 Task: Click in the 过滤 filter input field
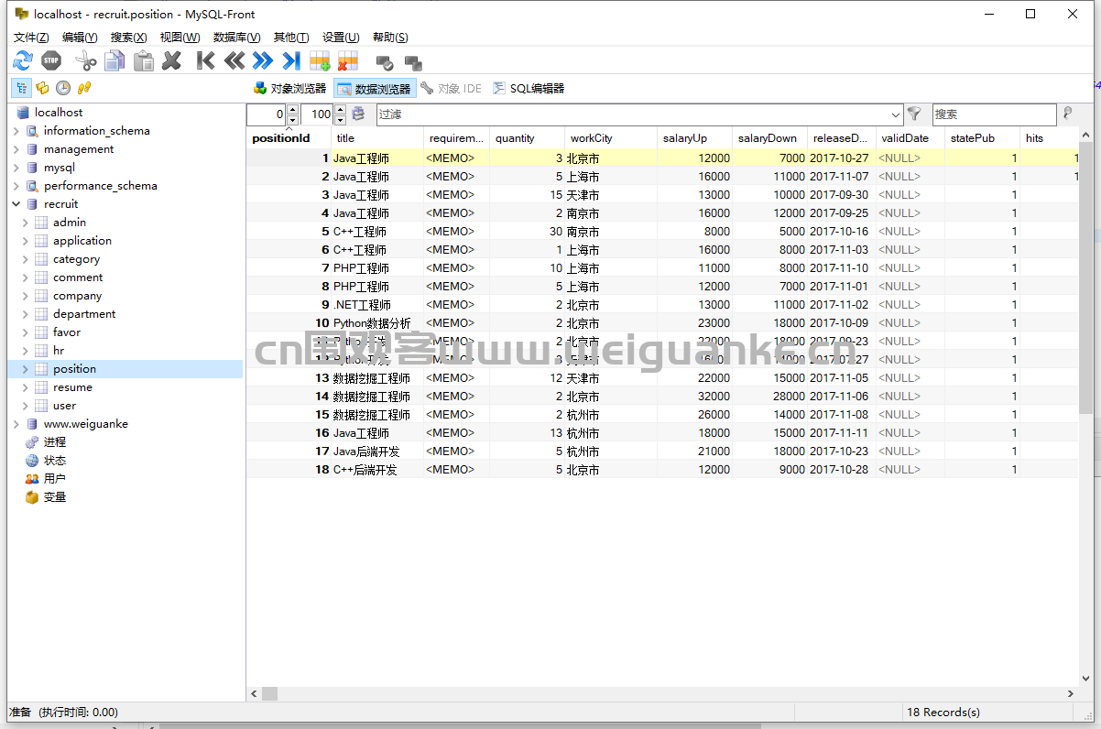pos(632,114)
